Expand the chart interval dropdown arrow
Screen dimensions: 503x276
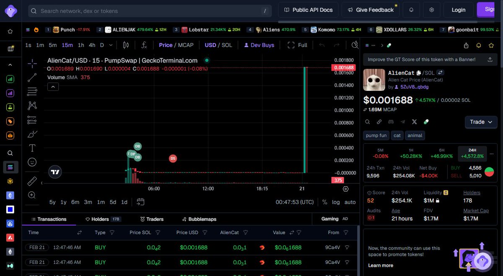[111, 45]
